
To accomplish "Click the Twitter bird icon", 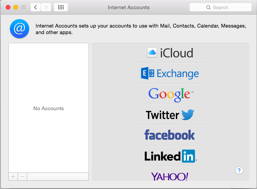I will click(188, 115).
